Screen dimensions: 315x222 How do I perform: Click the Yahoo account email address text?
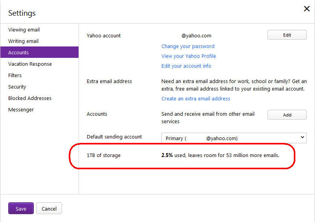coord(196,36)
